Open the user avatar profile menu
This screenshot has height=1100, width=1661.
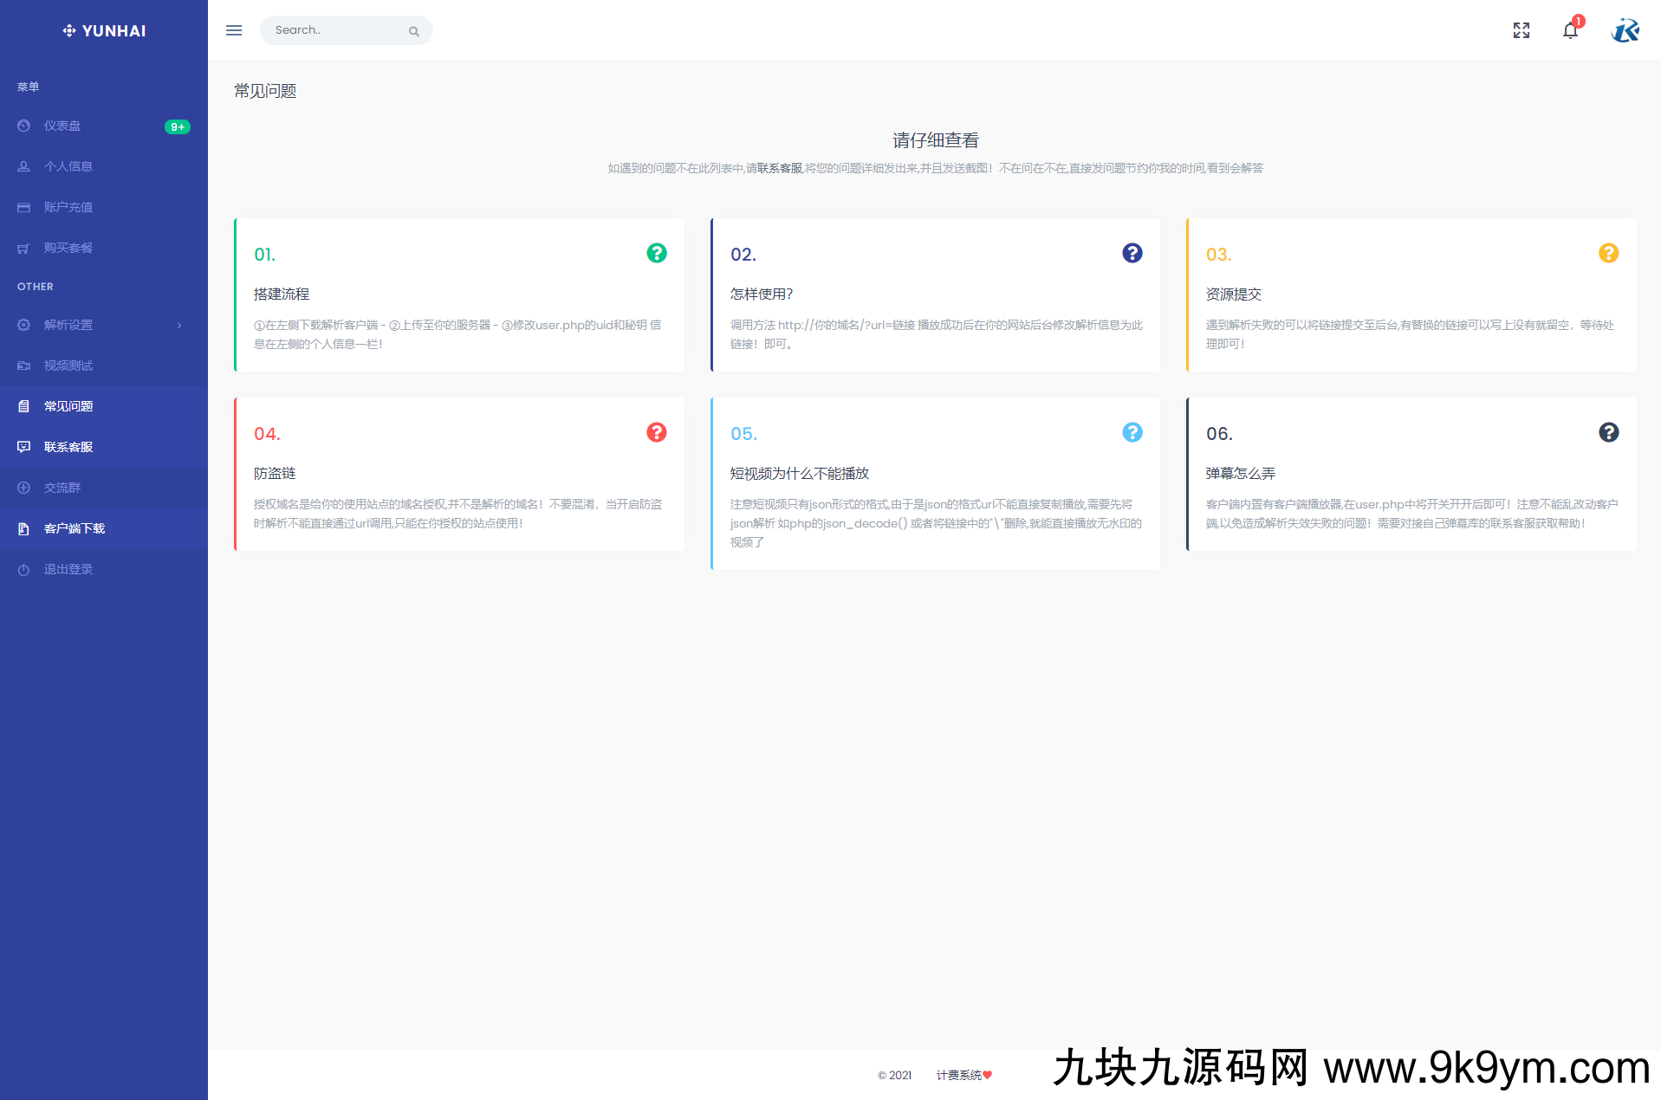(1625, 30)
